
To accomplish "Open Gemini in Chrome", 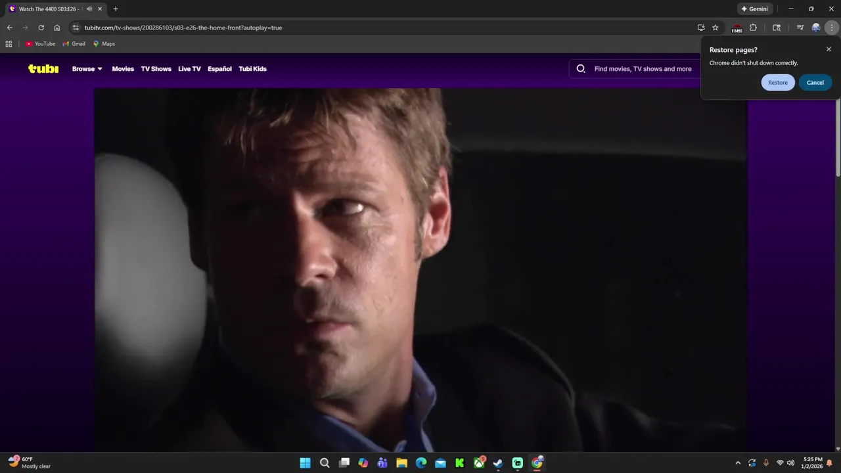I will pos(754,9).
